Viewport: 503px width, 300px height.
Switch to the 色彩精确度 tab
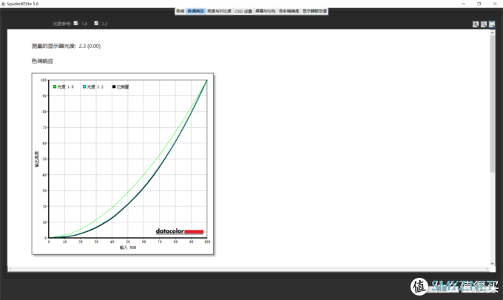(x=289, y=11)
